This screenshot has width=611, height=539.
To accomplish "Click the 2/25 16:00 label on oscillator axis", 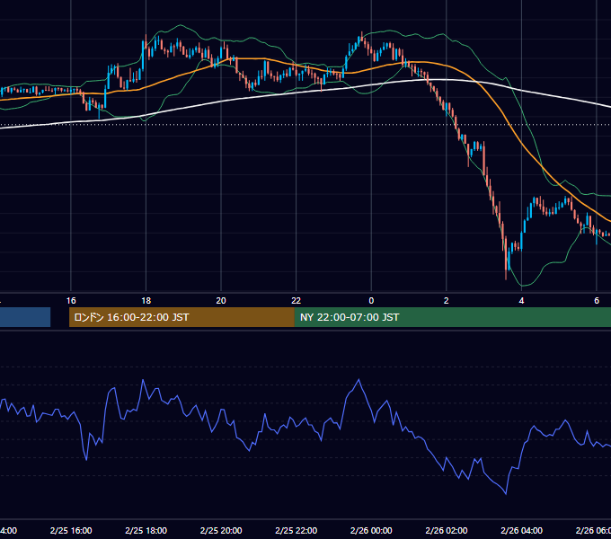I will tap(71, 530).
